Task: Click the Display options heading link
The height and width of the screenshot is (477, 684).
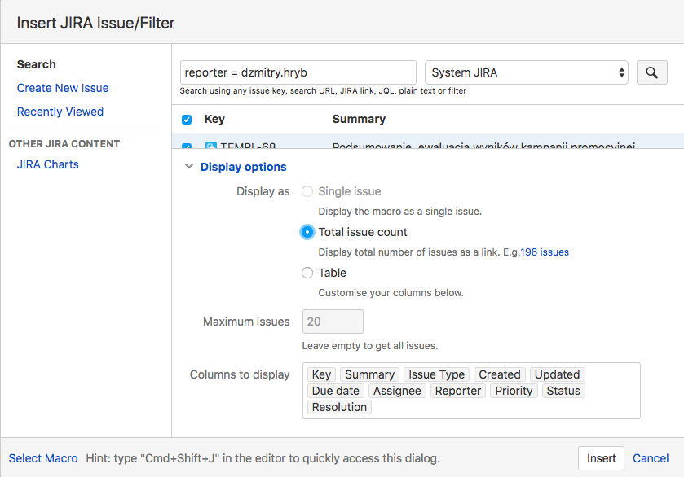Action: [244, 167]
